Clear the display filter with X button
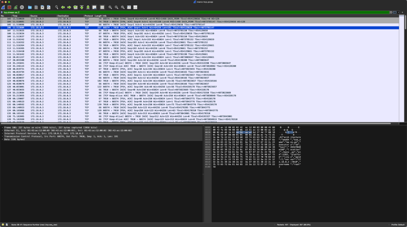 (392, 12)
